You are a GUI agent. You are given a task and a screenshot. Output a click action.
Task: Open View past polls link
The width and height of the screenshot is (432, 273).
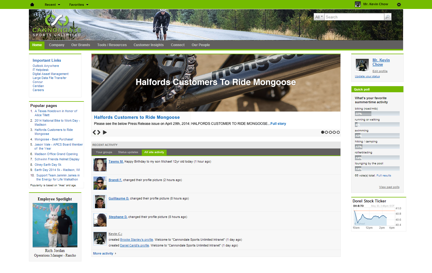[389, 187]
